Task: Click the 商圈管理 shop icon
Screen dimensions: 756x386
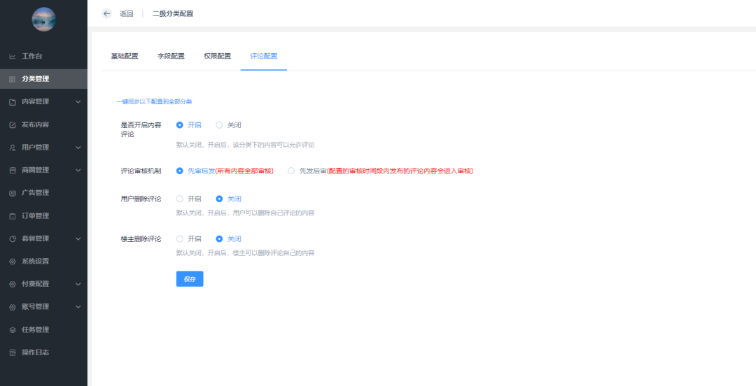Action: click(x=13, y=170)
